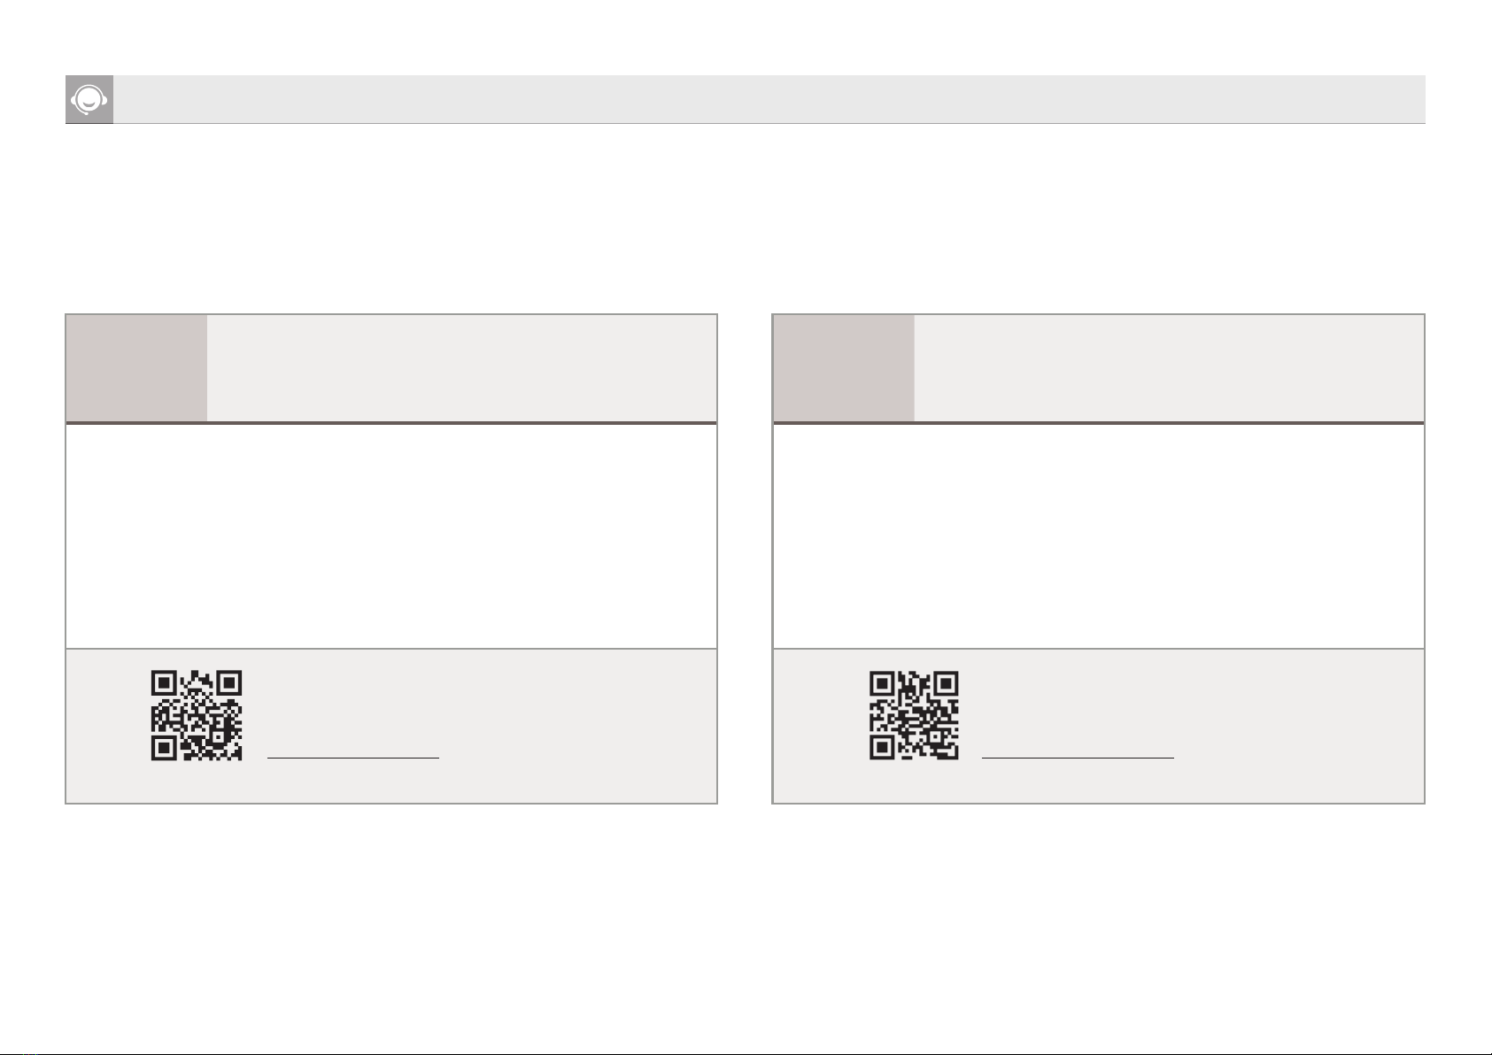This screenshot has width=1492, height=1055.
Task: Click the right QR code
Action: [x=914, y=715]
